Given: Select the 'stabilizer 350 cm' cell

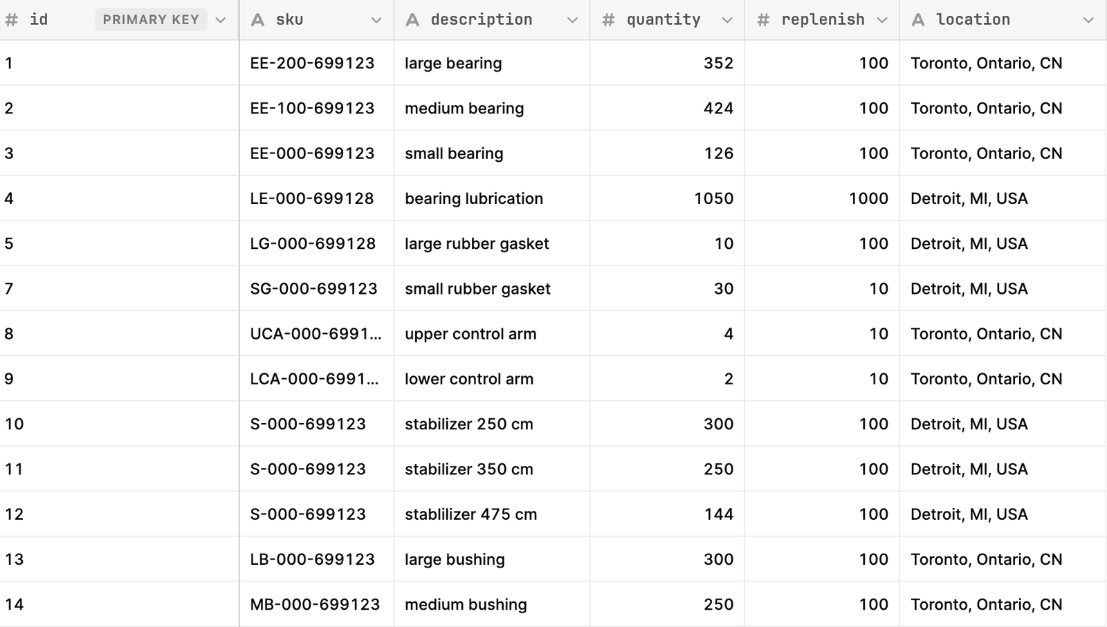Looking at the screenshot, I should click(x=492, y=469).
